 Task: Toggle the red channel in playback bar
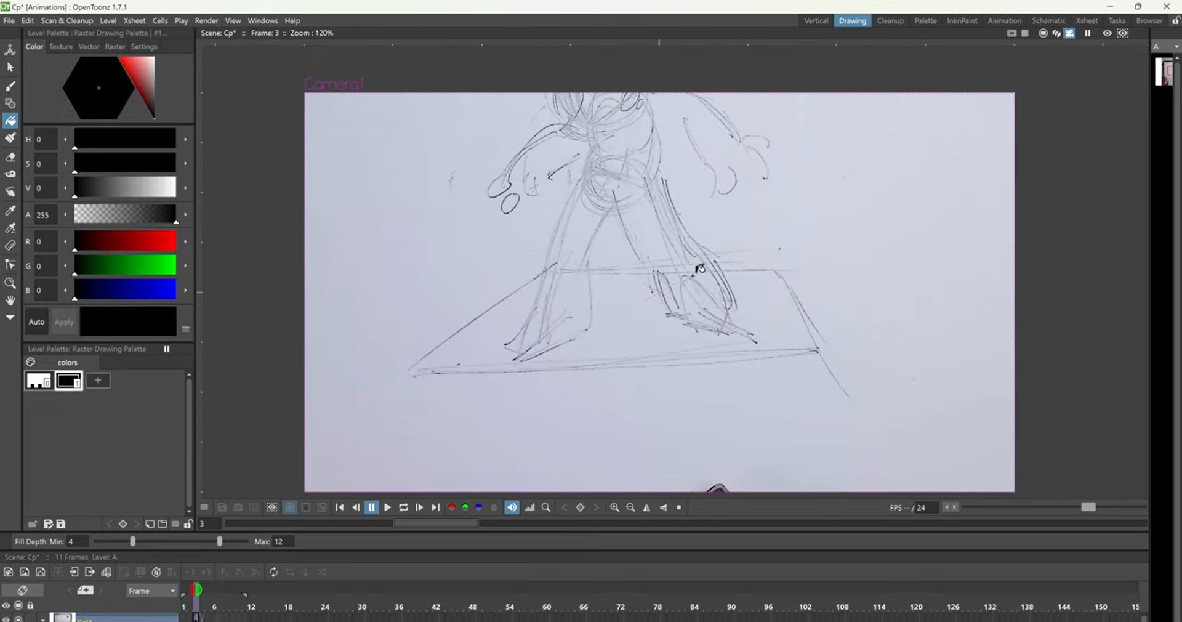point(451,507)
